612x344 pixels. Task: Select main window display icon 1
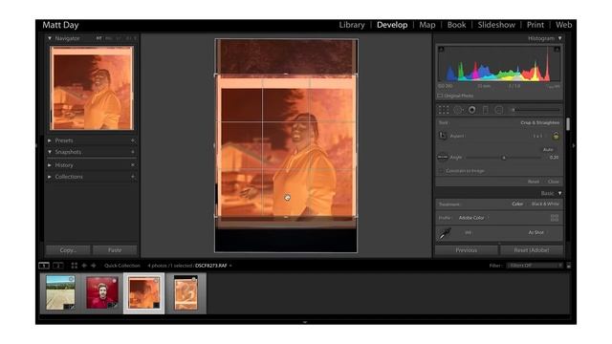(x=44, y=266)
